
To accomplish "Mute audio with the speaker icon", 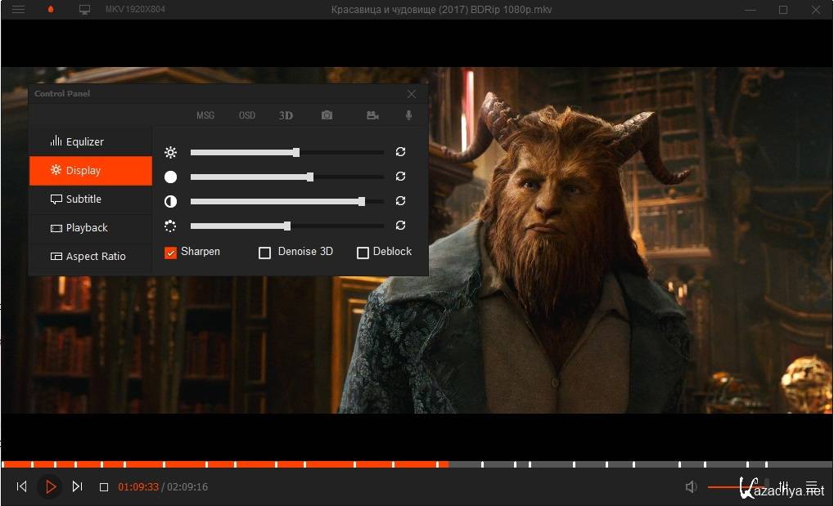I will 692,487.
